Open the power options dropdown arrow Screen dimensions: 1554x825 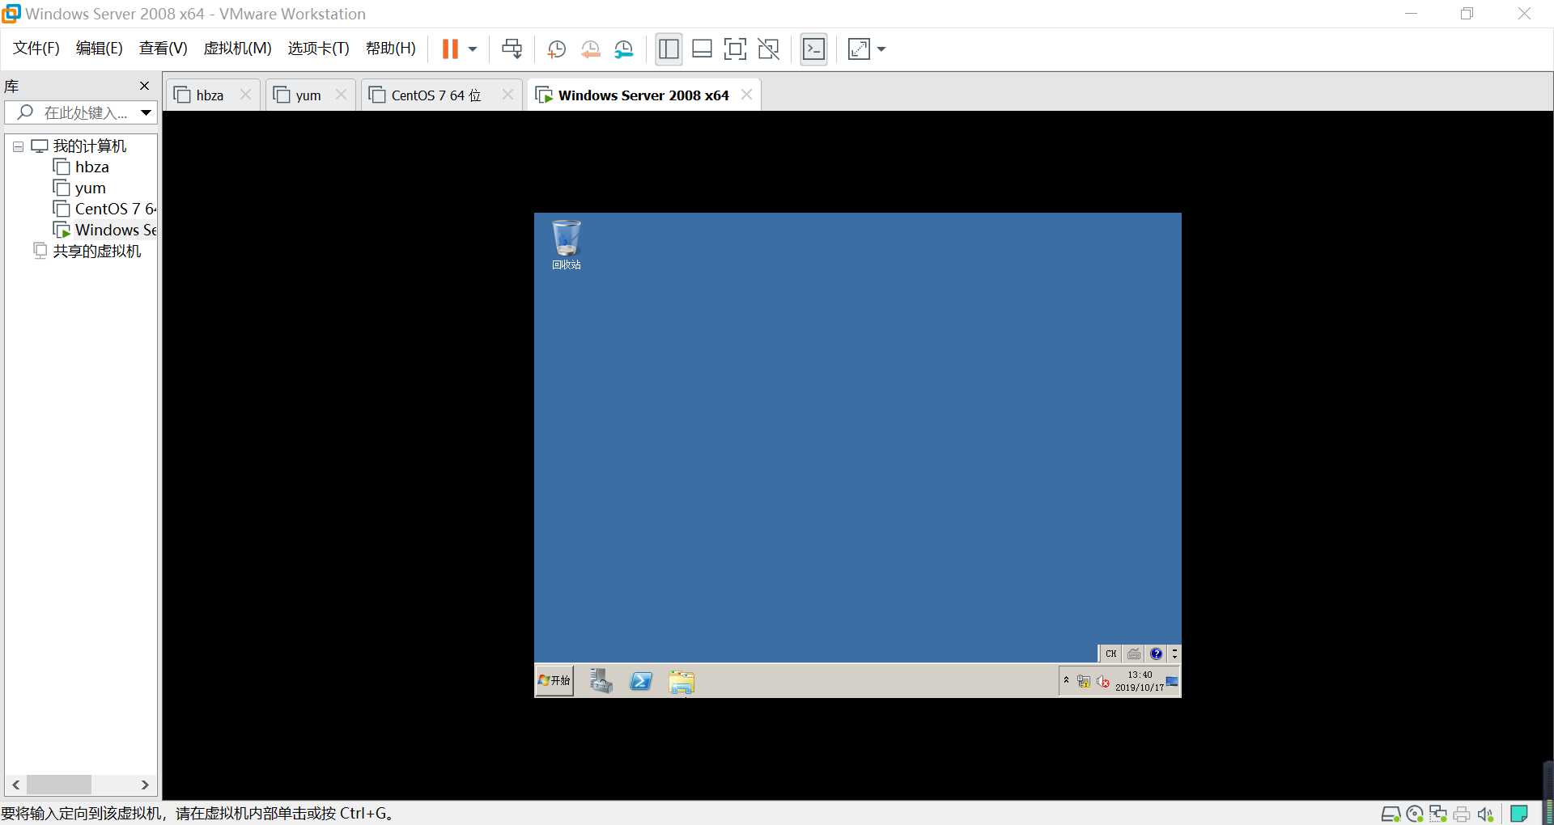(x=473, y=49)
